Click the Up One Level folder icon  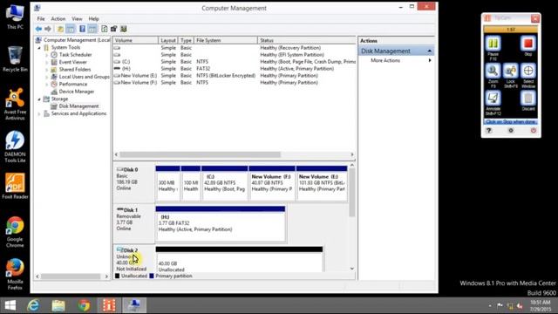(x=60, y=29)
